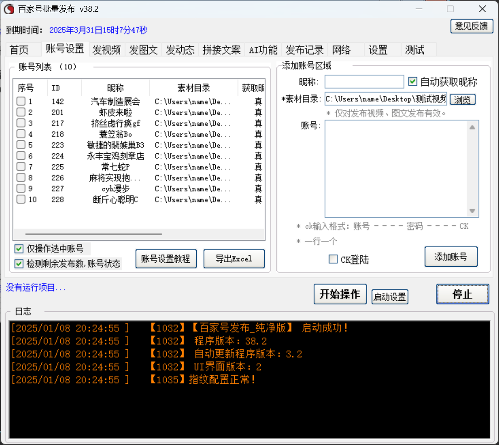Viewport: 499px width, 445px height.
Task: Click the 获取昵称 column header
Action: [252, 88]
